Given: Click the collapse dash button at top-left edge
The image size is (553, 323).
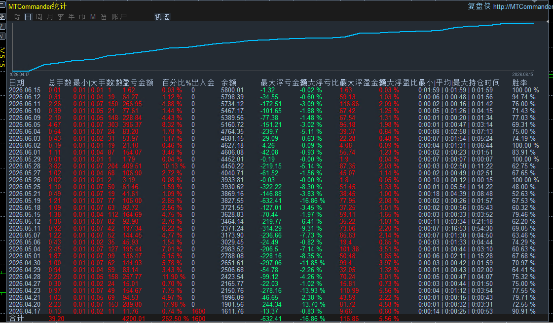Looking at the screenshot, I should [2, 5].
